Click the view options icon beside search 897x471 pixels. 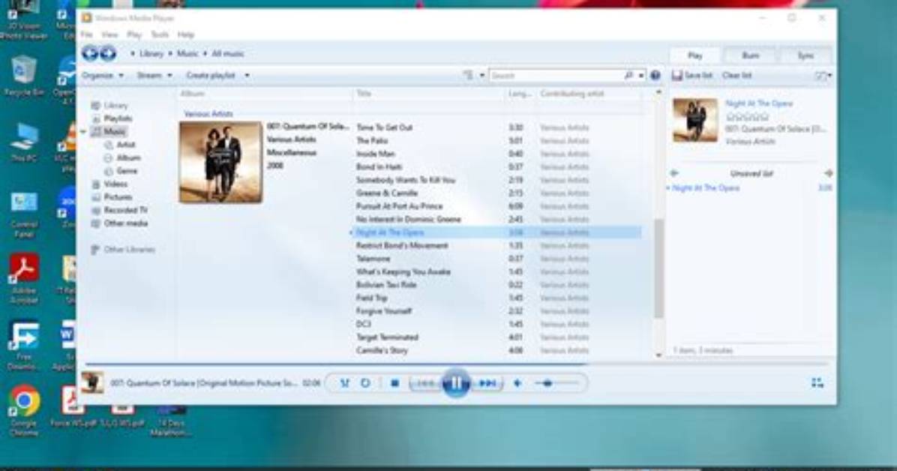click(x=468, y=75)
